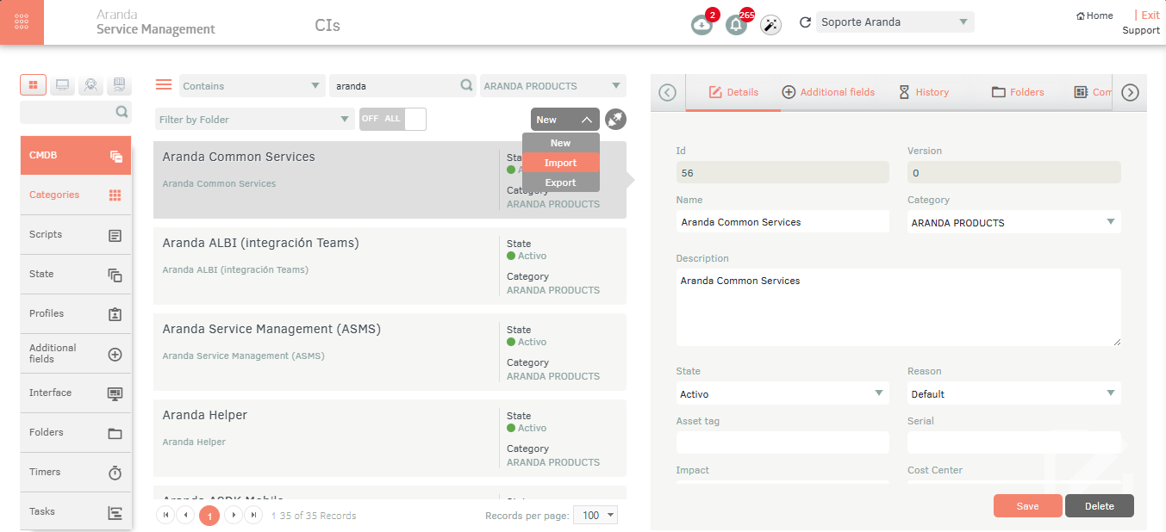Screen dimensions: 1166x532
Task: Choose Export from the dropdown menu
Action: click(x=561, y=182)
